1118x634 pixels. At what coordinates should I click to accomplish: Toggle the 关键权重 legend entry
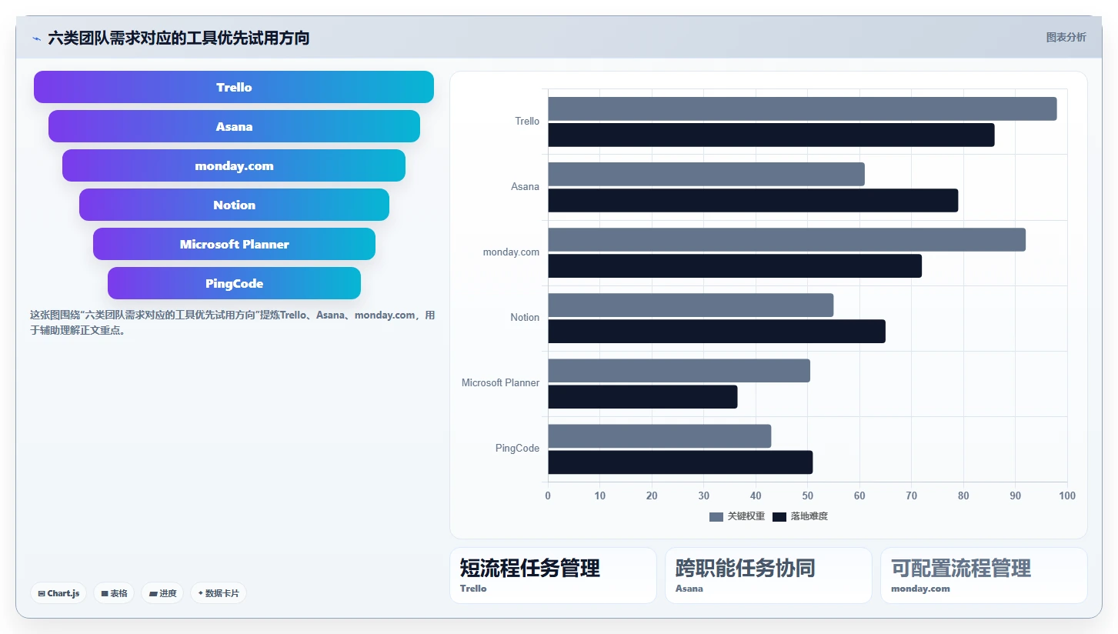pyautogui.click(x=737, y=516)
